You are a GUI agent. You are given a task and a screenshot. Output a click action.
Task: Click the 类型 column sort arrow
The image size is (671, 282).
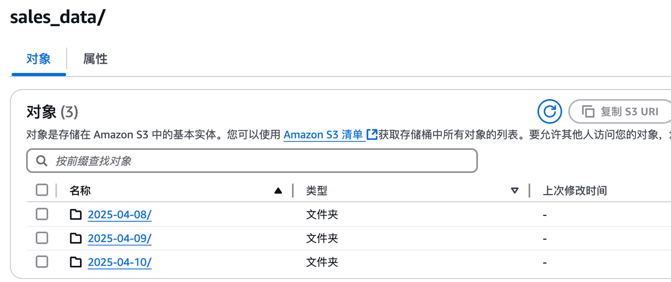(x=514, y=191)
